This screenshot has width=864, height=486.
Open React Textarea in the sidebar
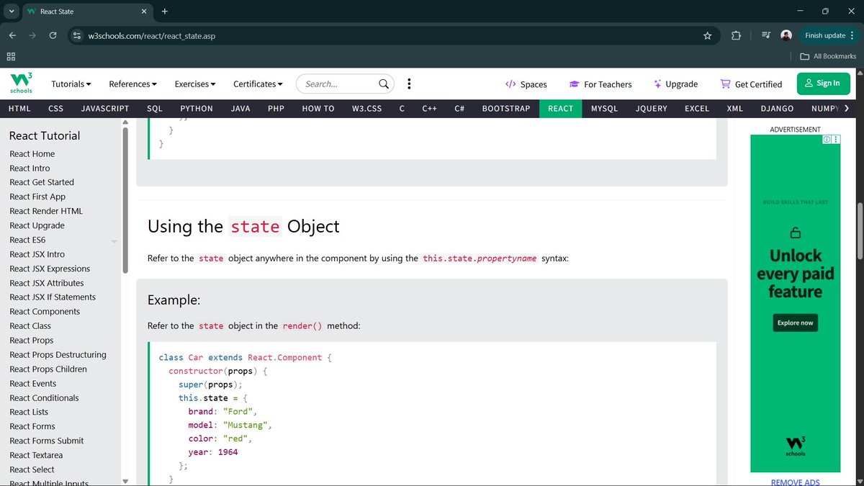pos(36,455)
